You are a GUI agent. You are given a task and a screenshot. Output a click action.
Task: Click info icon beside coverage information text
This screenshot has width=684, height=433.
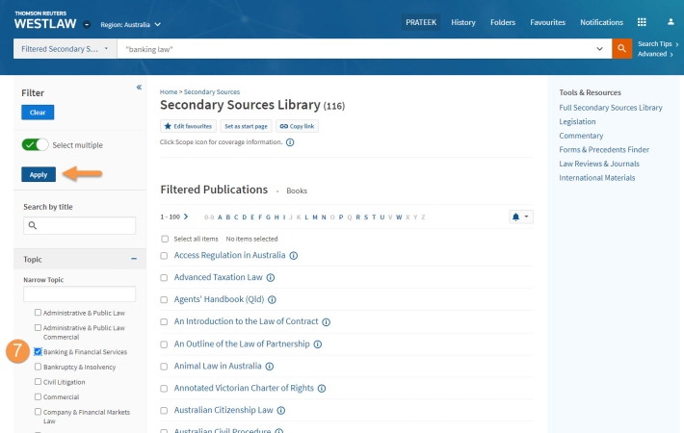290,142
